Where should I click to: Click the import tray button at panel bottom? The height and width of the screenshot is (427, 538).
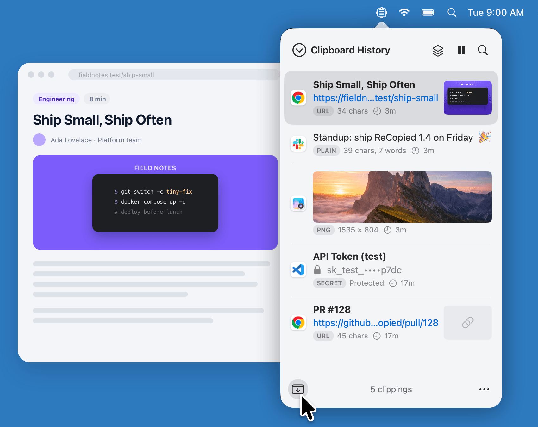[x=298, y=389]
